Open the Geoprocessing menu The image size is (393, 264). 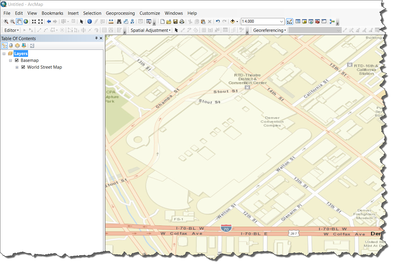[x=120, y=13]
